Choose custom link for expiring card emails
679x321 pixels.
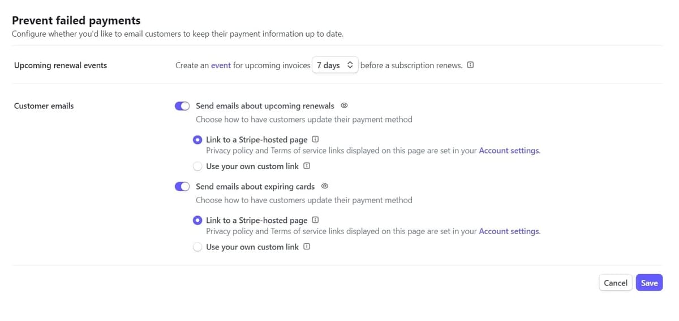197,247
